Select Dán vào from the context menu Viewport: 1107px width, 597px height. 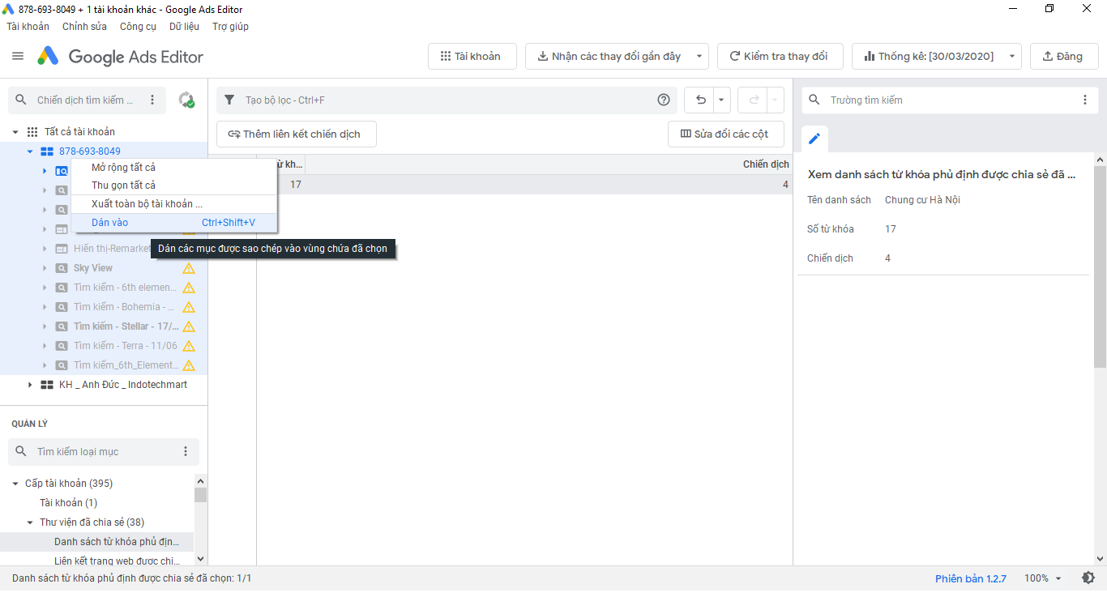(x=109, y=223)
